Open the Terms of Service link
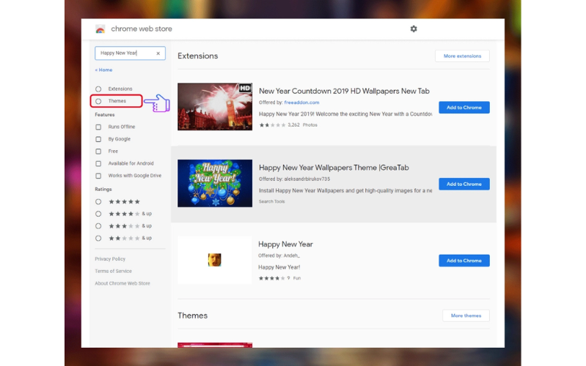The height and width of the screenshot is (366, 586). [113, 272]
